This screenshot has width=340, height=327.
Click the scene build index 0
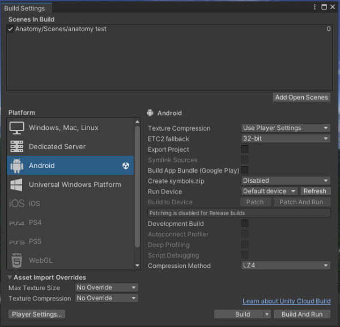coord(329,29)
